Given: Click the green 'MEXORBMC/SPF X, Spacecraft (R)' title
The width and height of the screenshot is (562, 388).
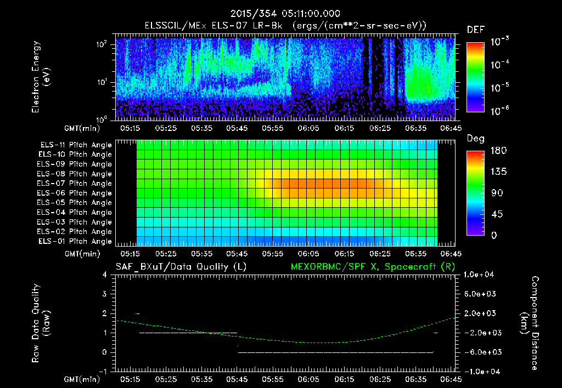Looking at the screenshot, I should 373,267.
